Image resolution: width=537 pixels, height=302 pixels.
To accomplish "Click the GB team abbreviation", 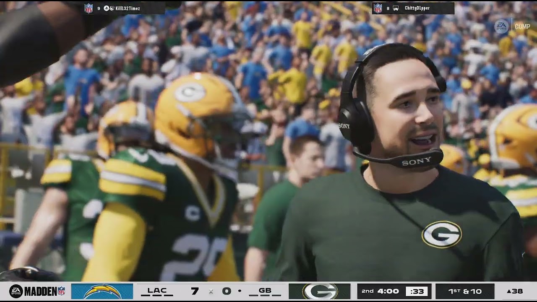I will [x=265, y=290].
